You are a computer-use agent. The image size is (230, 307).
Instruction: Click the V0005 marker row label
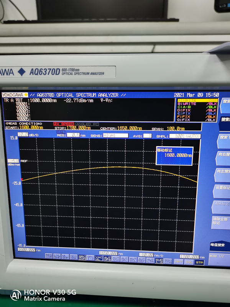point(23,119)
